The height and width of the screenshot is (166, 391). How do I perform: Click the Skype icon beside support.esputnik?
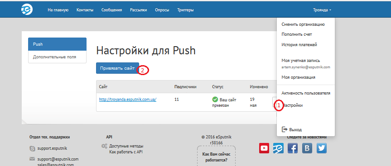pos(32,149)
